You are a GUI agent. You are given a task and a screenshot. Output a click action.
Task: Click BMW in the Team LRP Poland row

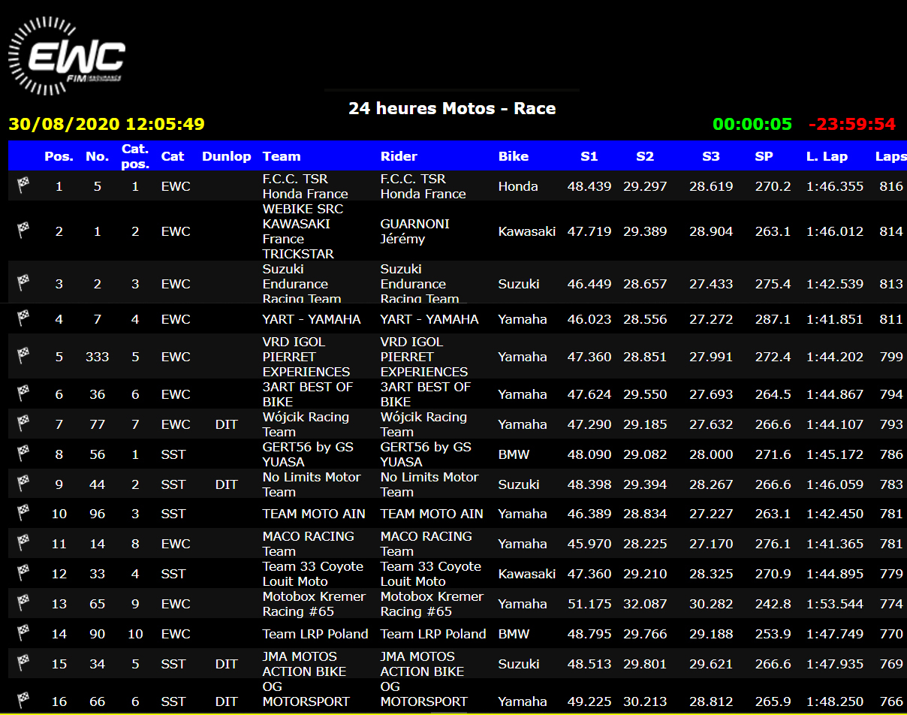514,634
